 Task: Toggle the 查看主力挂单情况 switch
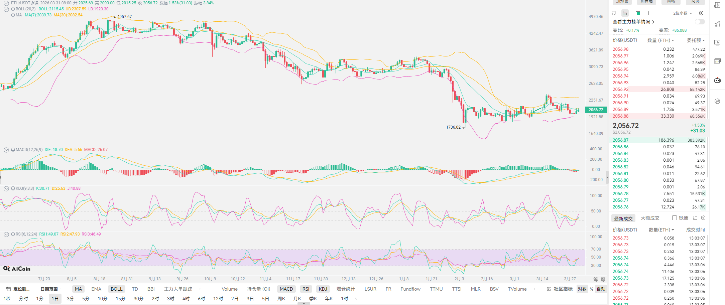(x=700, y=22)
